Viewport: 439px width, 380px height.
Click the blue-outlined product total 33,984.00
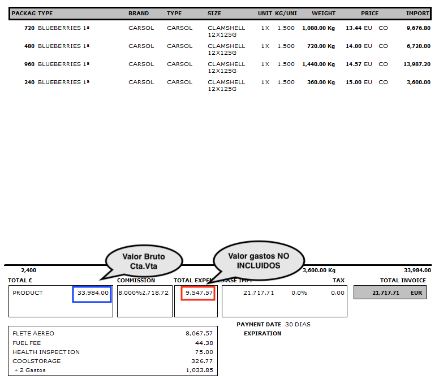point(92,293)
